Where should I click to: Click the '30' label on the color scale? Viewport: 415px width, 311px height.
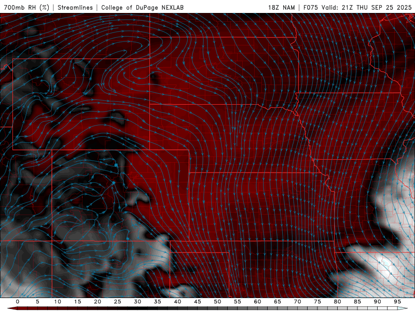coord(137,302)
